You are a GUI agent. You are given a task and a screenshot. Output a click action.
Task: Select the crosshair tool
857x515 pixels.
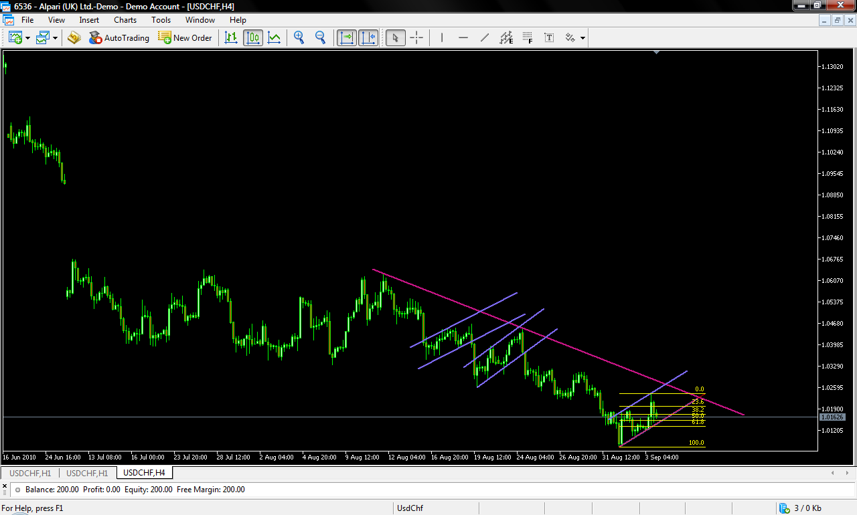[416, 37]
